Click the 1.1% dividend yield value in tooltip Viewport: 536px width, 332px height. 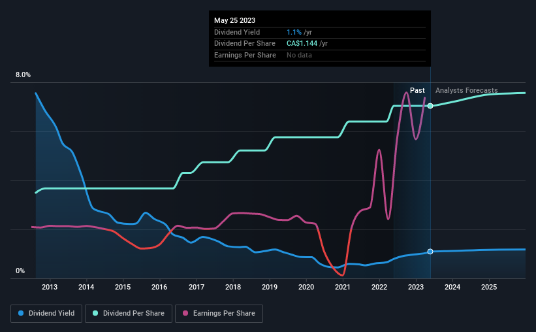294,32
